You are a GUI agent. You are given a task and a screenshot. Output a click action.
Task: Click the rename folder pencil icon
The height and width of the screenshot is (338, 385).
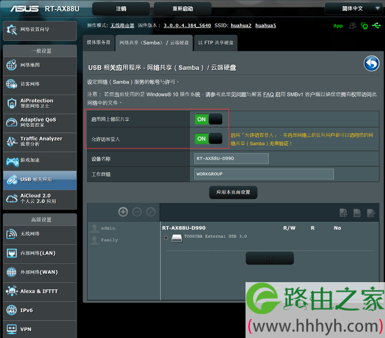coord(370,213)
